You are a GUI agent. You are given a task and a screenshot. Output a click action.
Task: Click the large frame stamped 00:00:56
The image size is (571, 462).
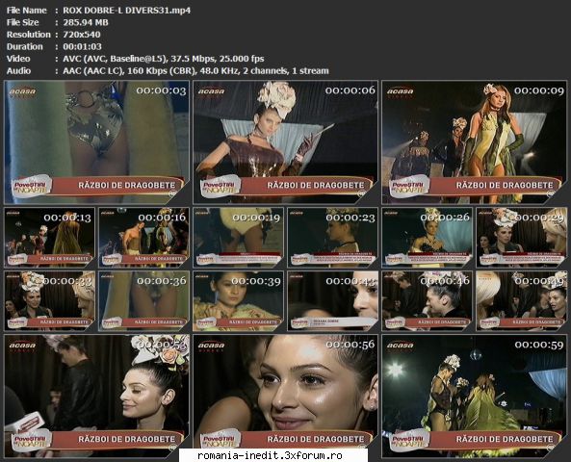(285, 397)
